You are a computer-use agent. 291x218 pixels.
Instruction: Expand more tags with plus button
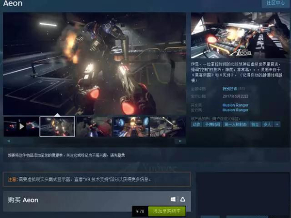tap(277, 125)
